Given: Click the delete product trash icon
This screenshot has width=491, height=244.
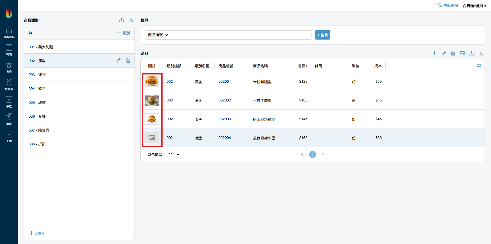Looking at the screenshot, I should coord(453,53).
